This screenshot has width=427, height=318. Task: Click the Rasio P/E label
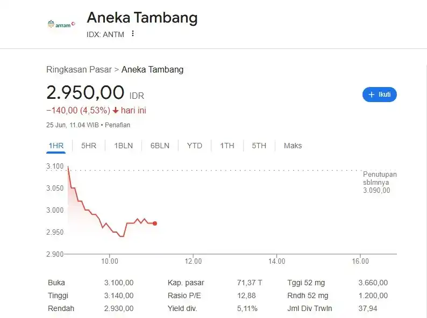point(184,295)
